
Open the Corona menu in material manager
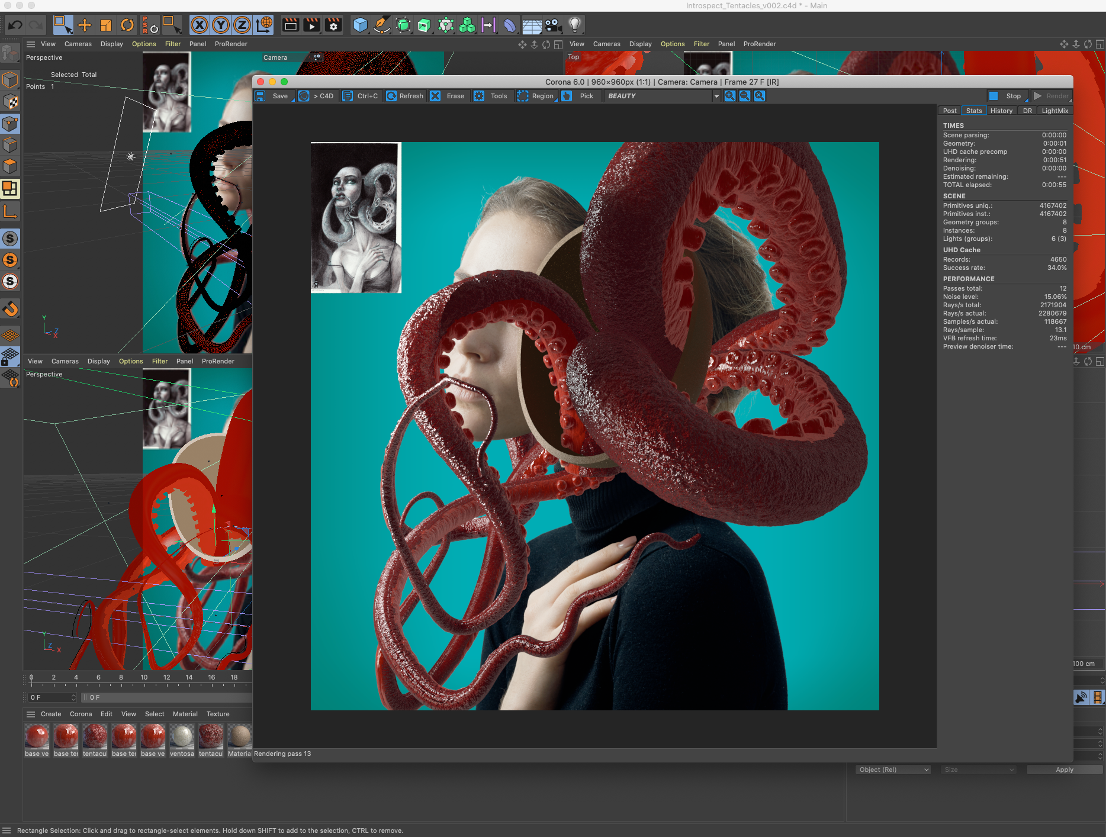click(81, 714)
